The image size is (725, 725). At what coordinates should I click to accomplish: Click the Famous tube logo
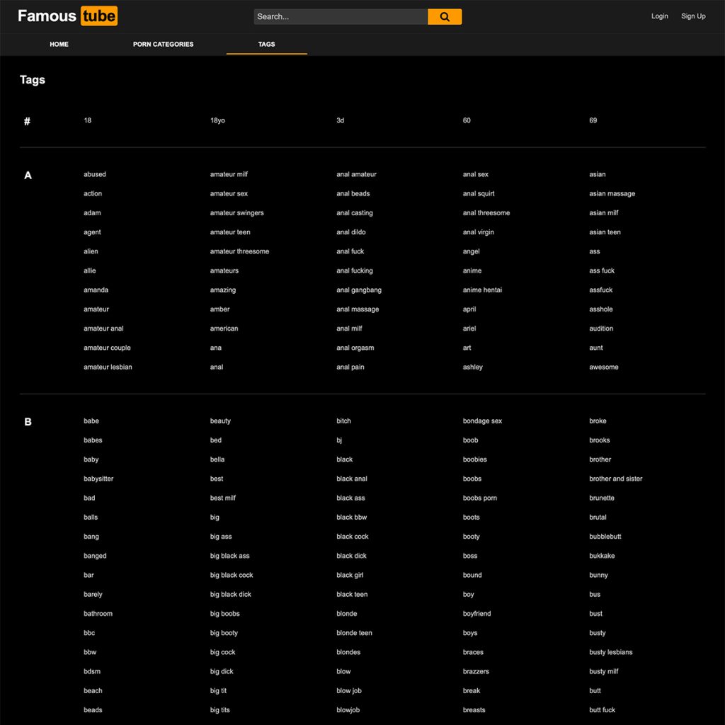pyautogui.click(x=68, y=16)
